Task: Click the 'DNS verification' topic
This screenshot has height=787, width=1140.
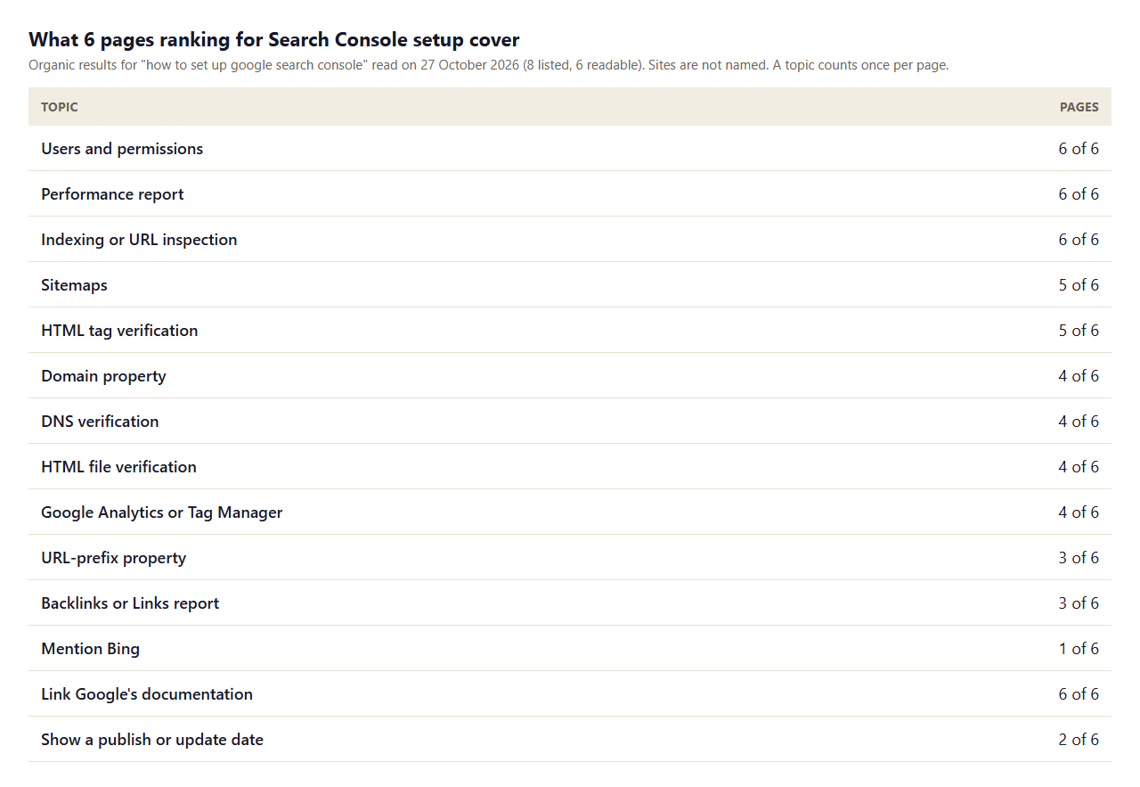Action: pyautogui.click(x=100, y=422)
